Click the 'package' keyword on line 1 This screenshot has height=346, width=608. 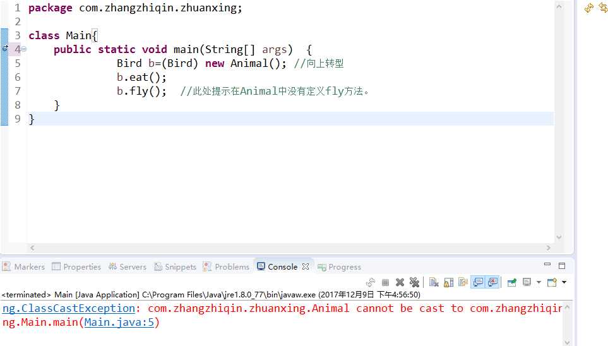pos(50,8)
